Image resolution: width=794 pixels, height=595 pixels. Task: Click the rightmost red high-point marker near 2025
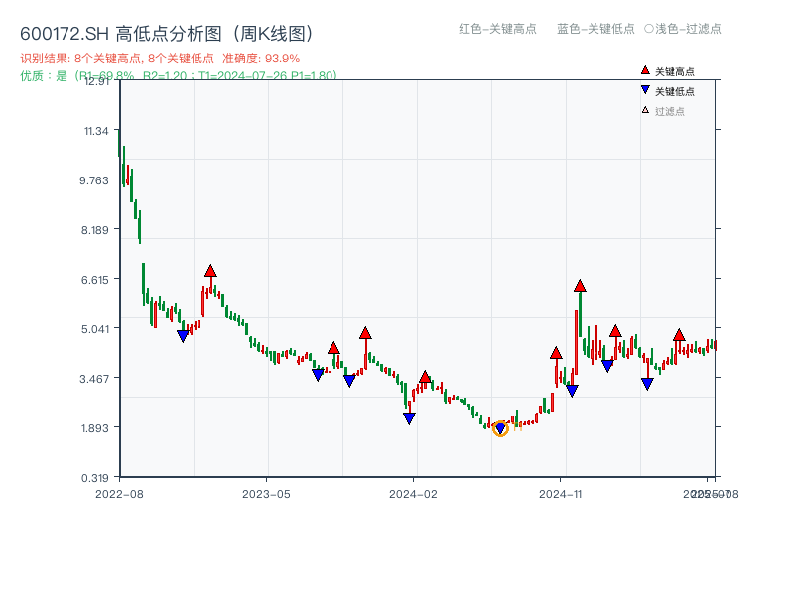coord(681,334)
